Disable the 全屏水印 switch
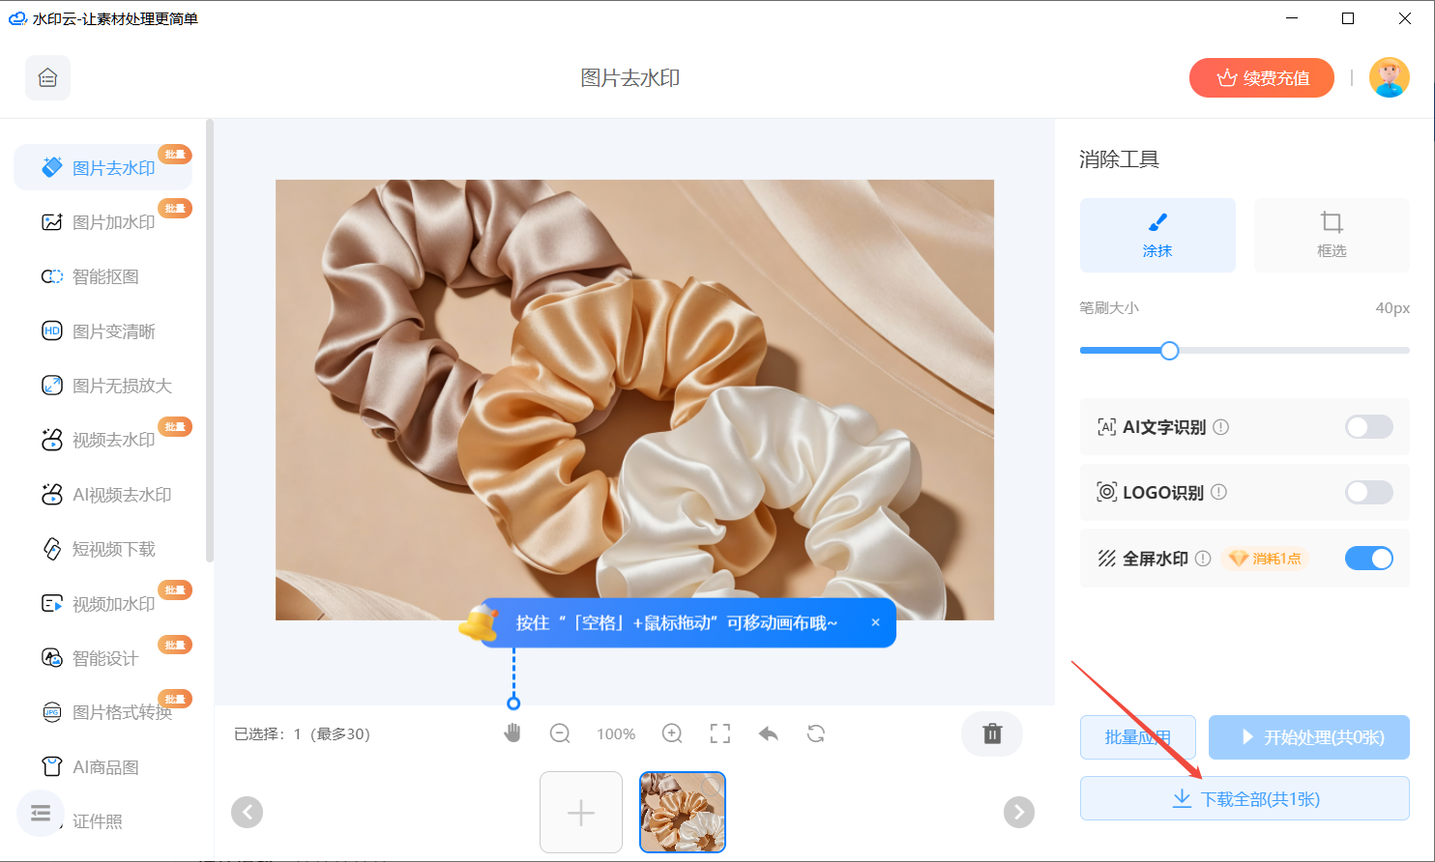1435x862 pixels. [1368, 558]
